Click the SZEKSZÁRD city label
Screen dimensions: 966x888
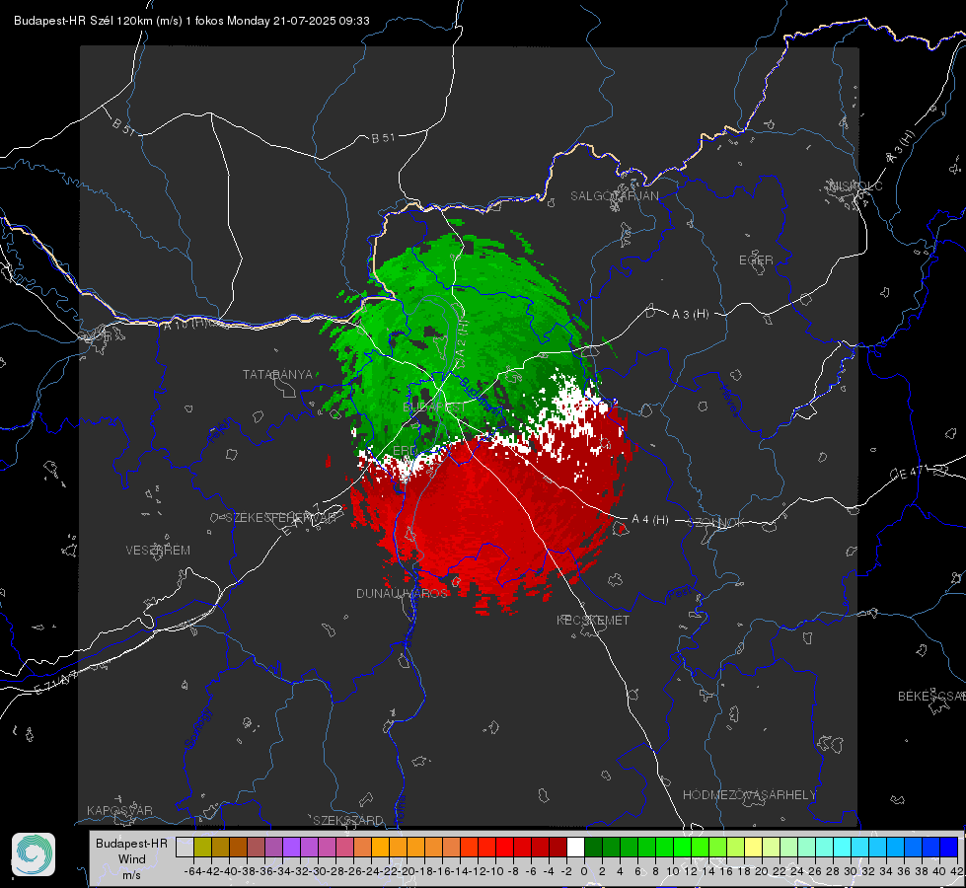[348, 820]
